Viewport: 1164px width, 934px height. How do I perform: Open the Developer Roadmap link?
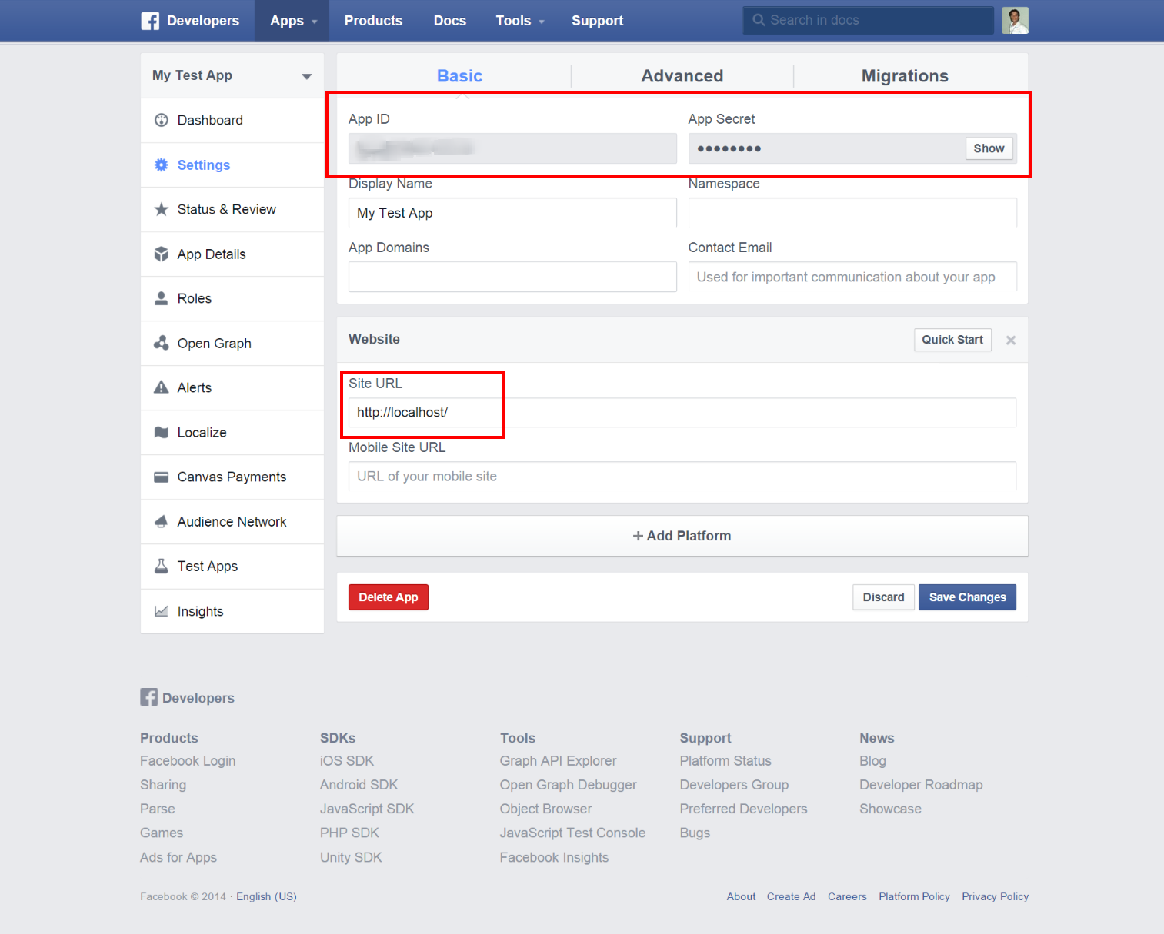pyautogui.click(x=921, y=785)
